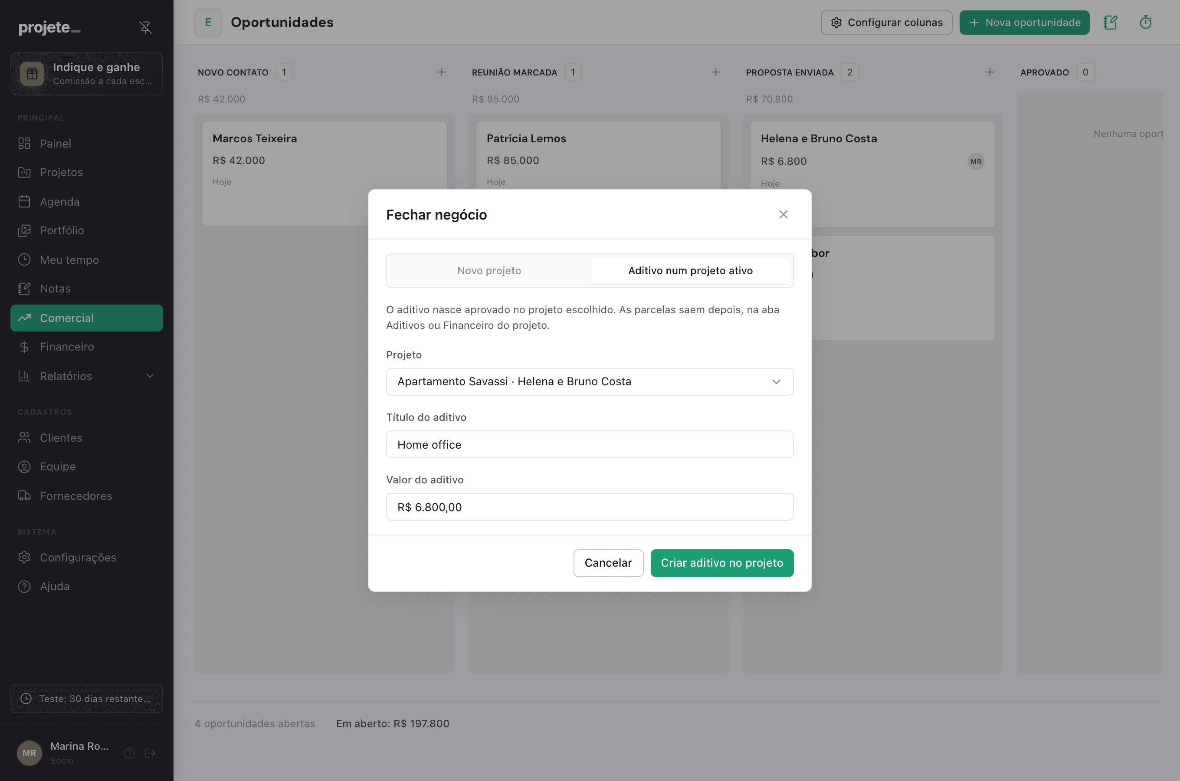
Task: Open the Patrícia Lemos opportunity card
Action: pos(599,155)
